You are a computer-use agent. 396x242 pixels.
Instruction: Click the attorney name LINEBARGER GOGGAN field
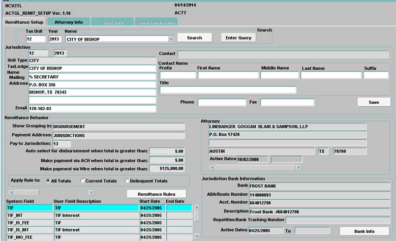pyautogui.click(x=287, y=126)
